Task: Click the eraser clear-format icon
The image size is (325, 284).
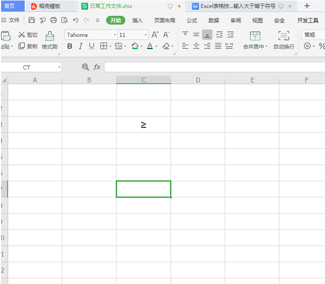Action: [x=166, y=46]
